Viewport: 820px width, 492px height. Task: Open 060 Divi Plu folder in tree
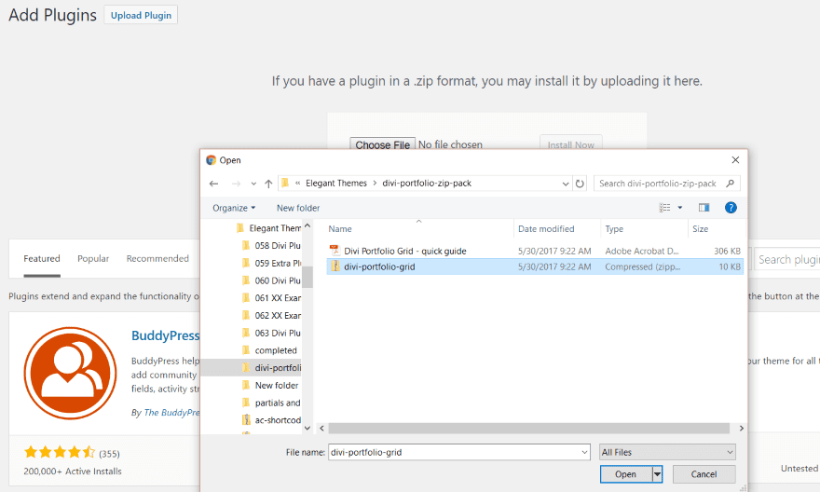tap(272, 280)
